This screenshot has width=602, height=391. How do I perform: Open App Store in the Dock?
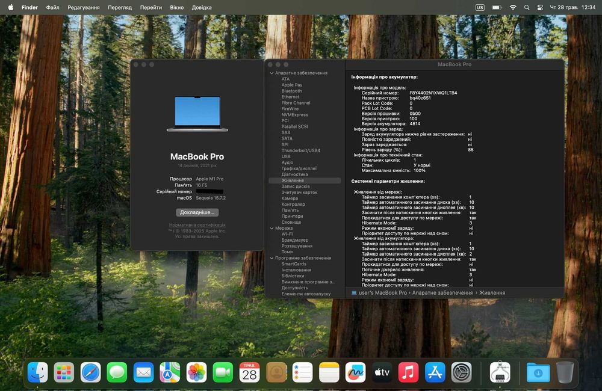(435, 372)
